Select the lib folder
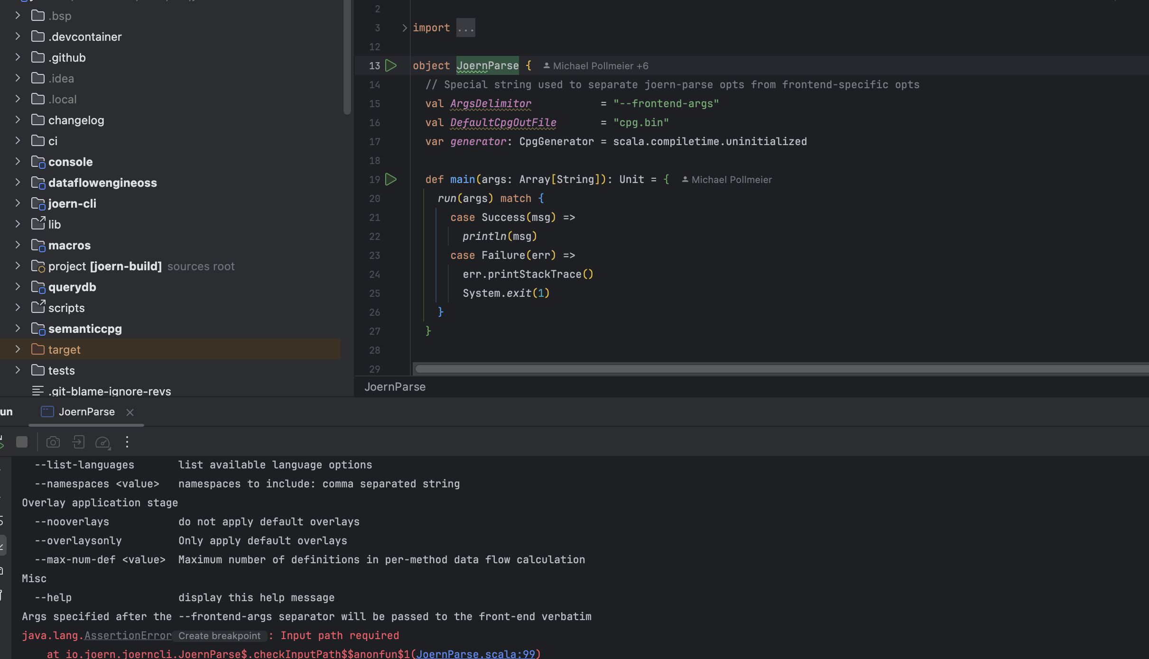 [55, 224]
